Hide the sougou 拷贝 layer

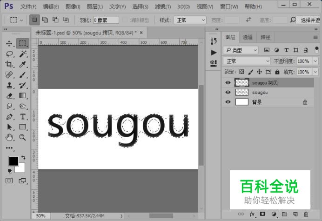click(228, 82)
